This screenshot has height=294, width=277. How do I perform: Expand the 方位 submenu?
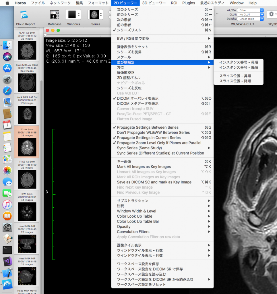[x=162, y=67]
